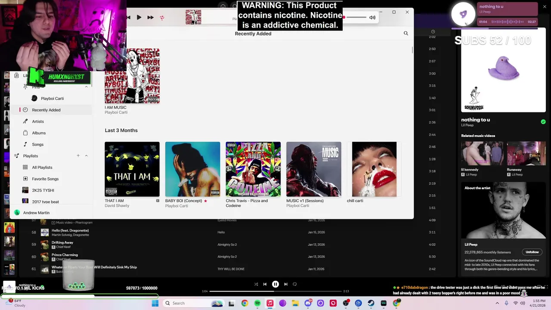The width and height of the screenshot is (551, 310).
Task: Open Google Chrome from taskbar
Action: pyautogui.click(x=245, y=303)
